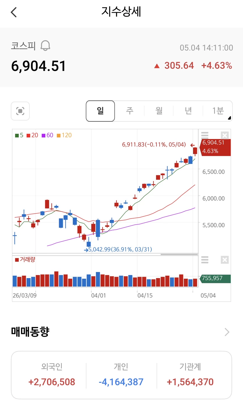The image size is (243, 405).
Task: Toggle the 5-day moving average legend
Action: click(19, 135)
